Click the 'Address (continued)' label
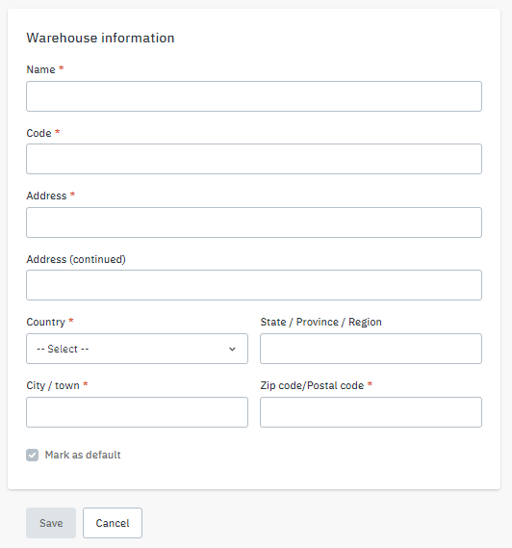The image size is (512, 548). point(76,259)
